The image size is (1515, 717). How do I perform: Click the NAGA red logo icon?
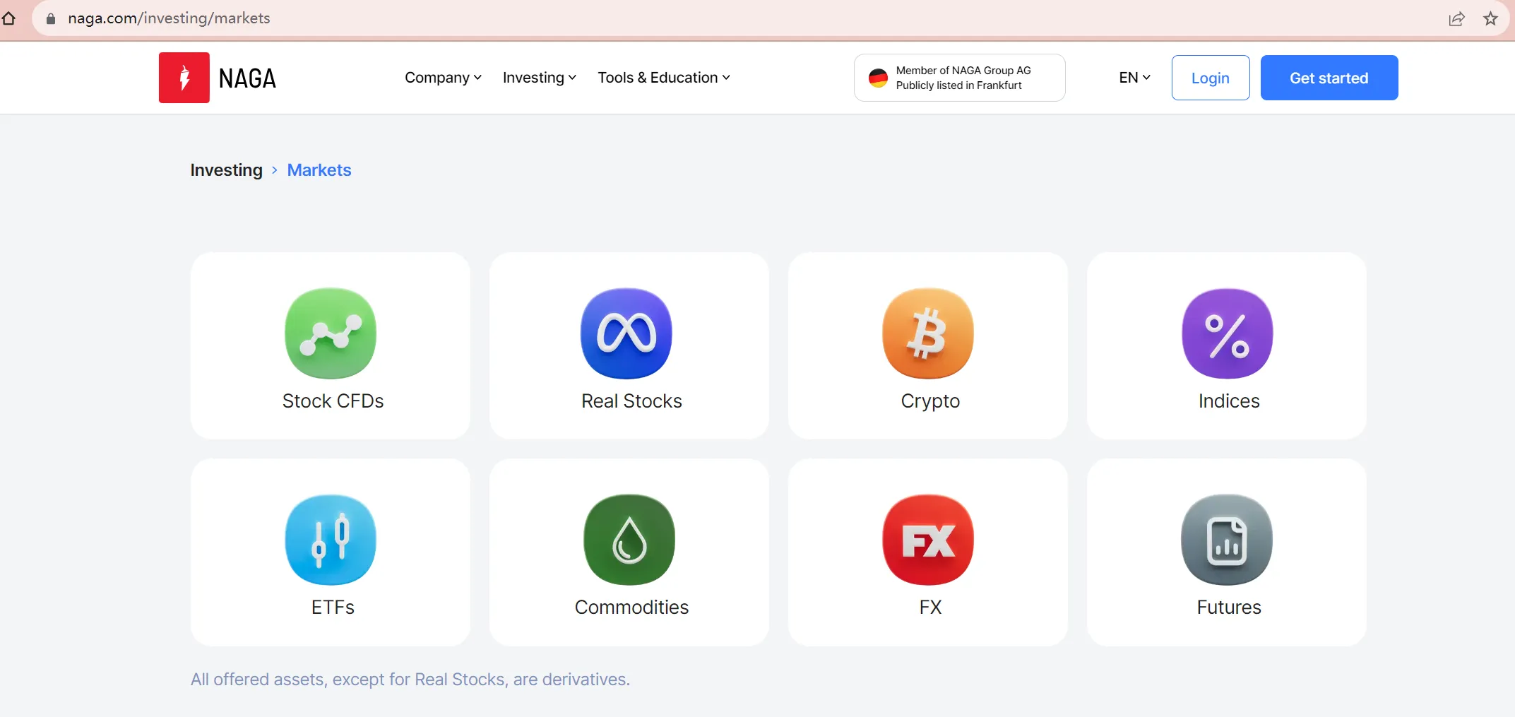184,78
